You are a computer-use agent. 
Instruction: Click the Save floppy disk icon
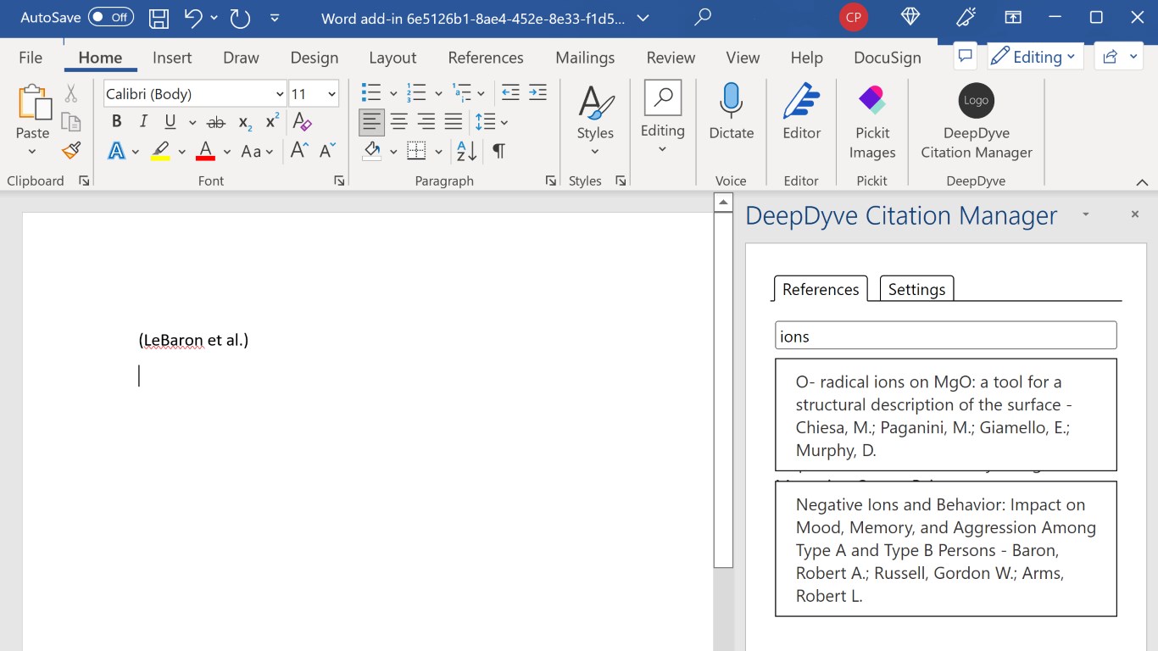point(159,18)
